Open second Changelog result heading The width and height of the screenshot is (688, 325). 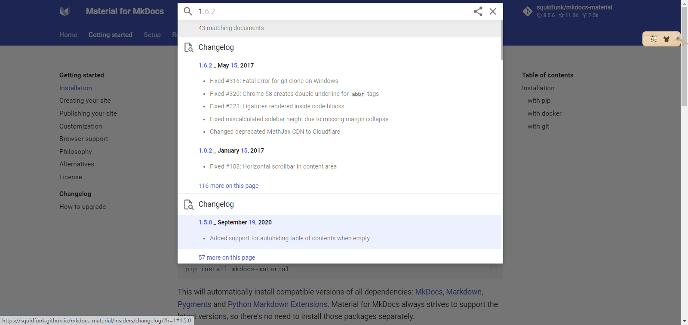[x=216, y=204]
